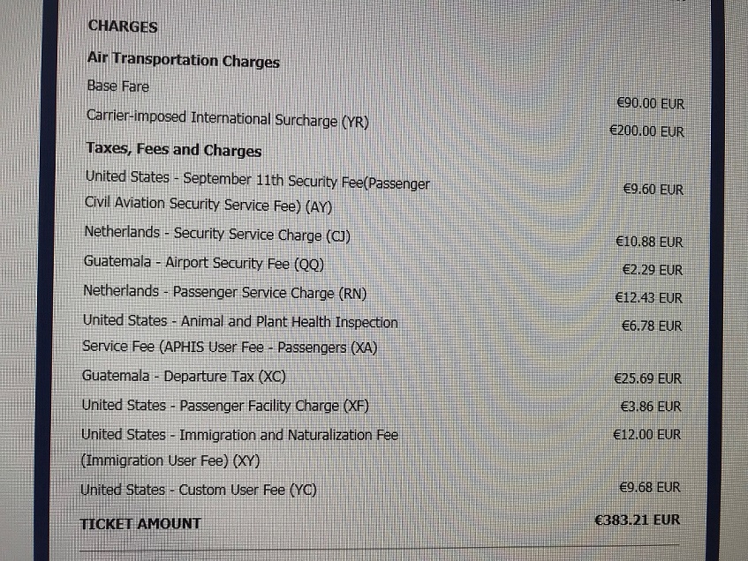
Task: Click the €25.69 EUR departure tax amount
Action: point(647,378)
